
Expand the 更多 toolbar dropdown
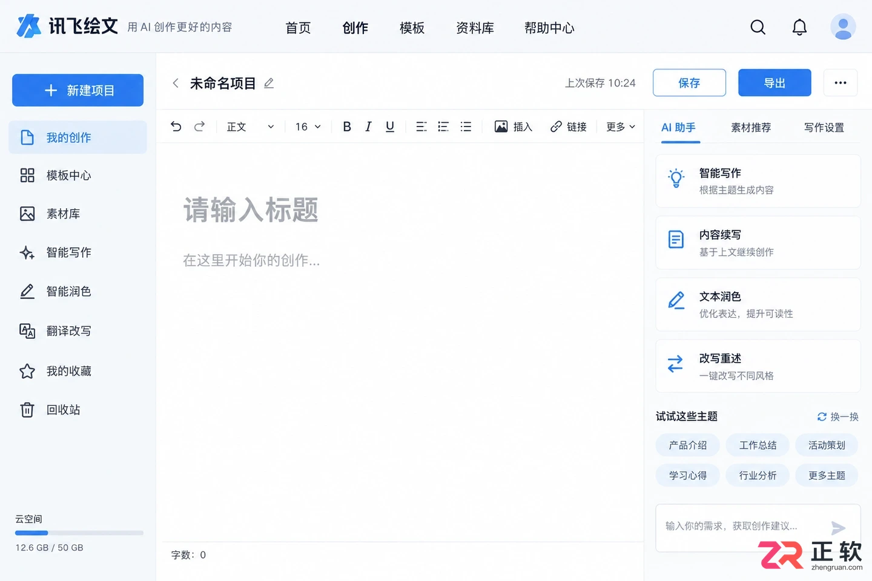pyautogui.click(x=621, y=126)
